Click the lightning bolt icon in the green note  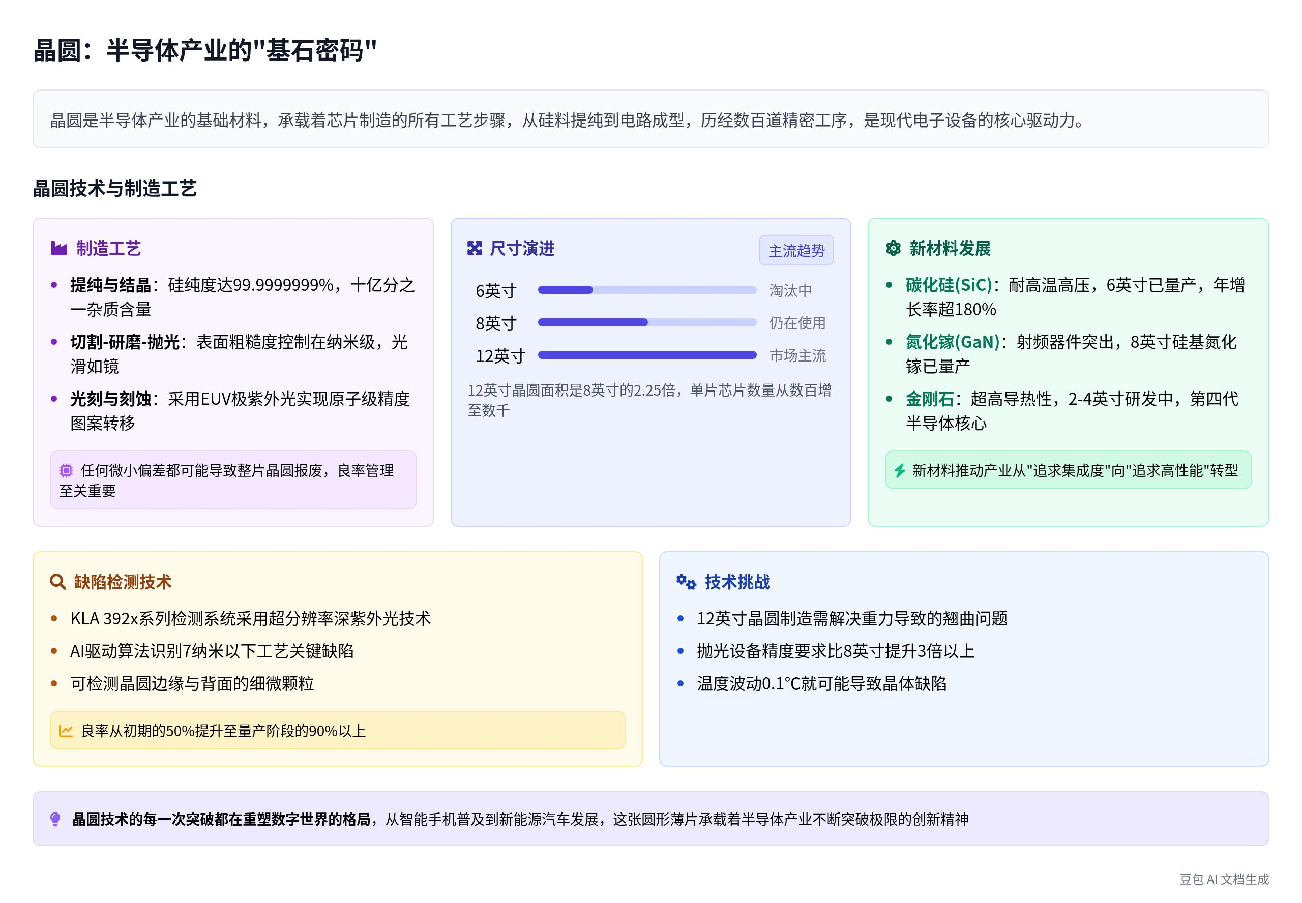900,470
